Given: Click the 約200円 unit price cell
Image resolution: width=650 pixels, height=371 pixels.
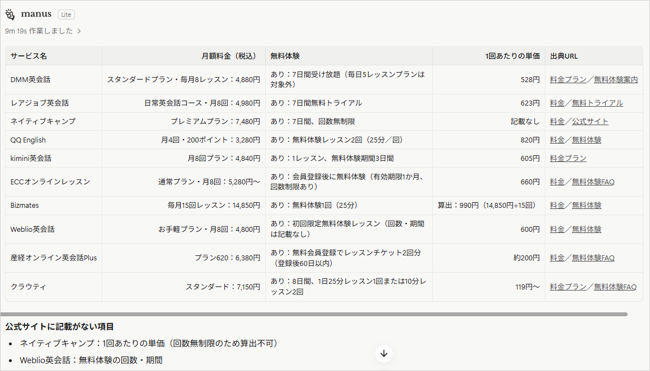Looking at the screenshot, I should pyautogui.click(x=489, y=258).
